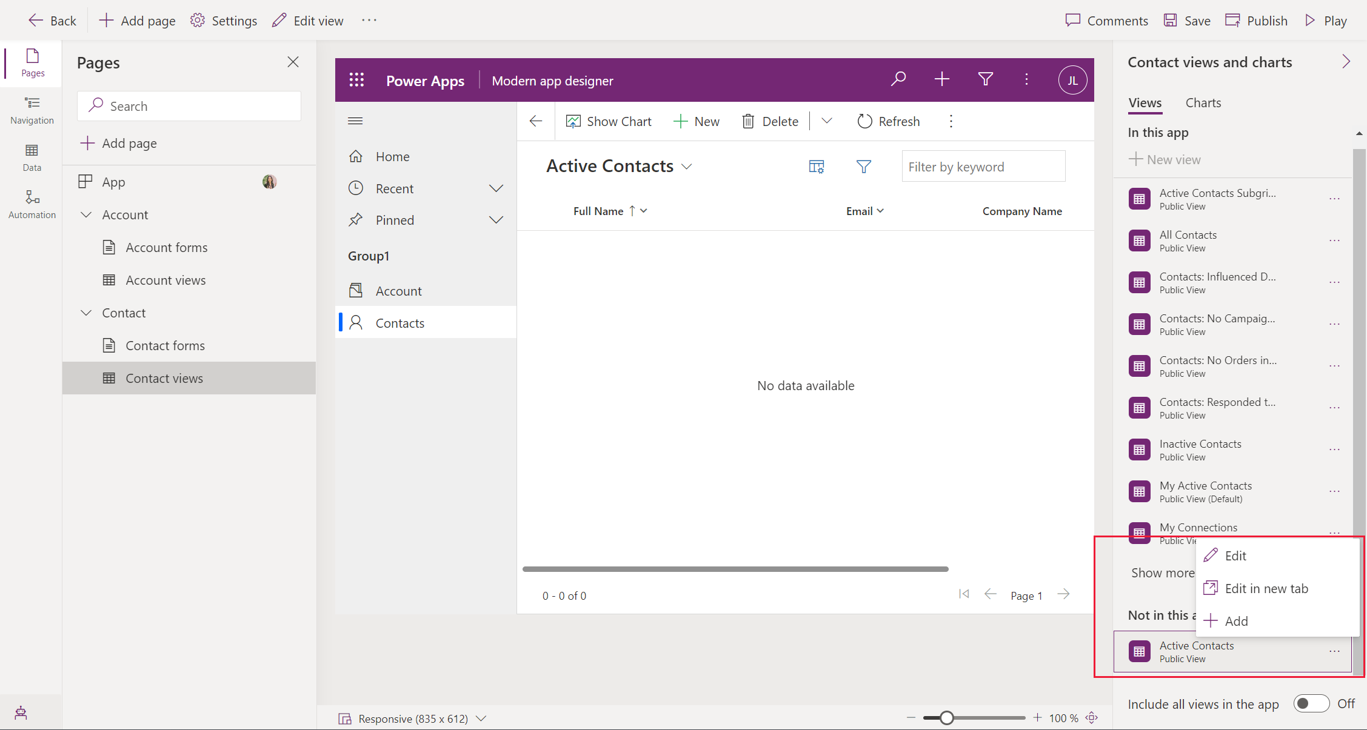The height and width of the screenshot is (730, 1367).
Task: Click the grid/table view icon in contacts header
Action: coord(817,165)
